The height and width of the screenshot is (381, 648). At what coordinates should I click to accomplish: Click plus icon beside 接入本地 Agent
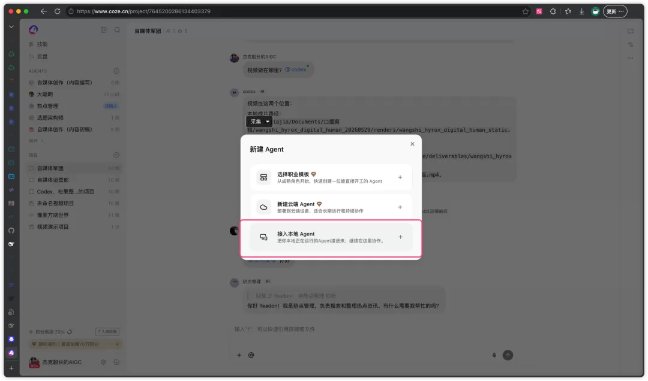(400, 237)
